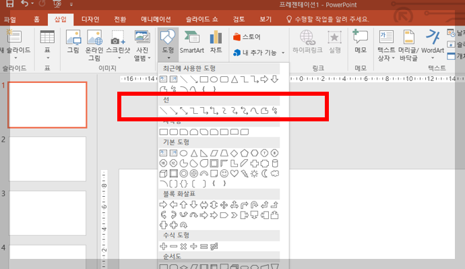The height and width of the screenshot is (269, 465).
Task: Click in the 수행할 작업을 알려 주세요 box
Action: pos(328,20)
